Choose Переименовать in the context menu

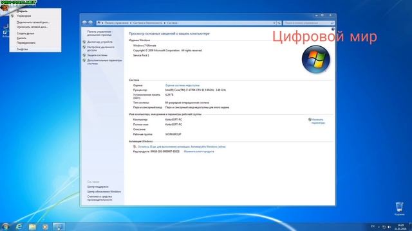click(35, 43)
